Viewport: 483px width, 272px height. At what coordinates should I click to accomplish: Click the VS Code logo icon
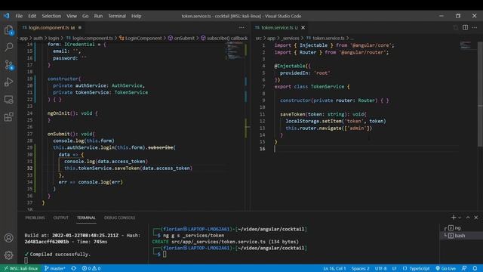pyautogui.click(x=7, y=16)
